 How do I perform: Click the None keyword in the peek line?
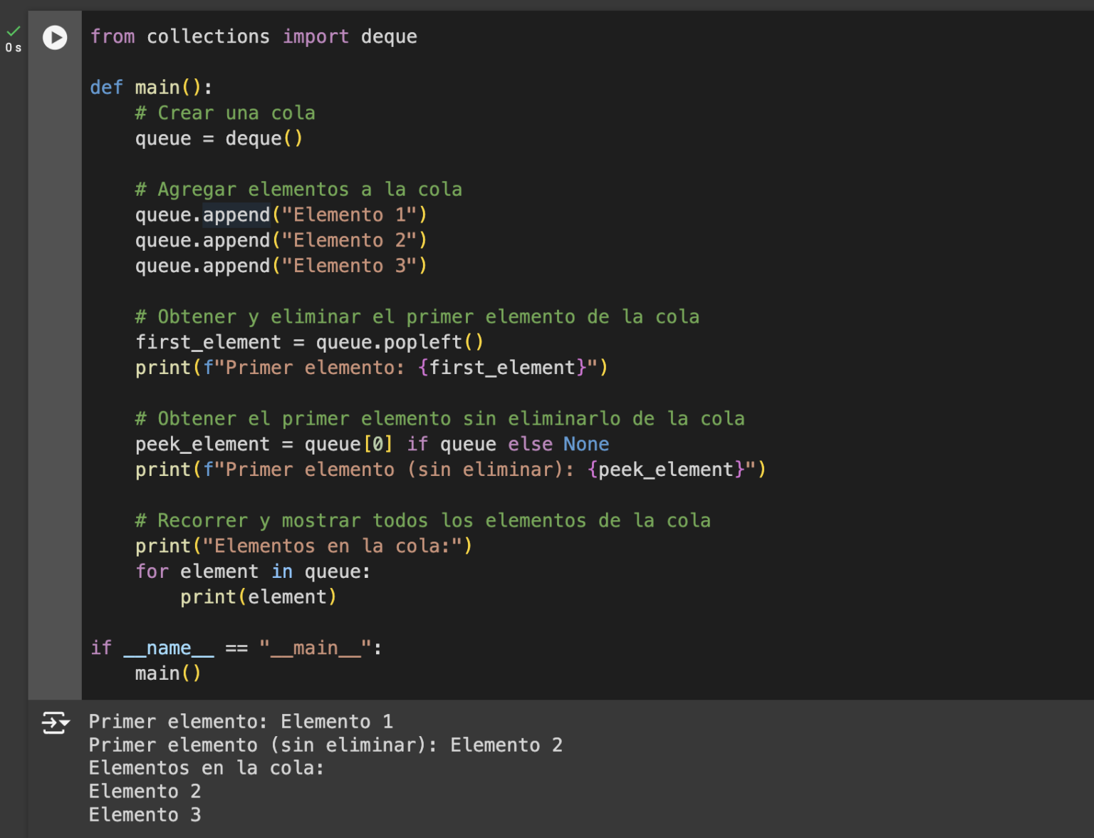click(585, 443)
